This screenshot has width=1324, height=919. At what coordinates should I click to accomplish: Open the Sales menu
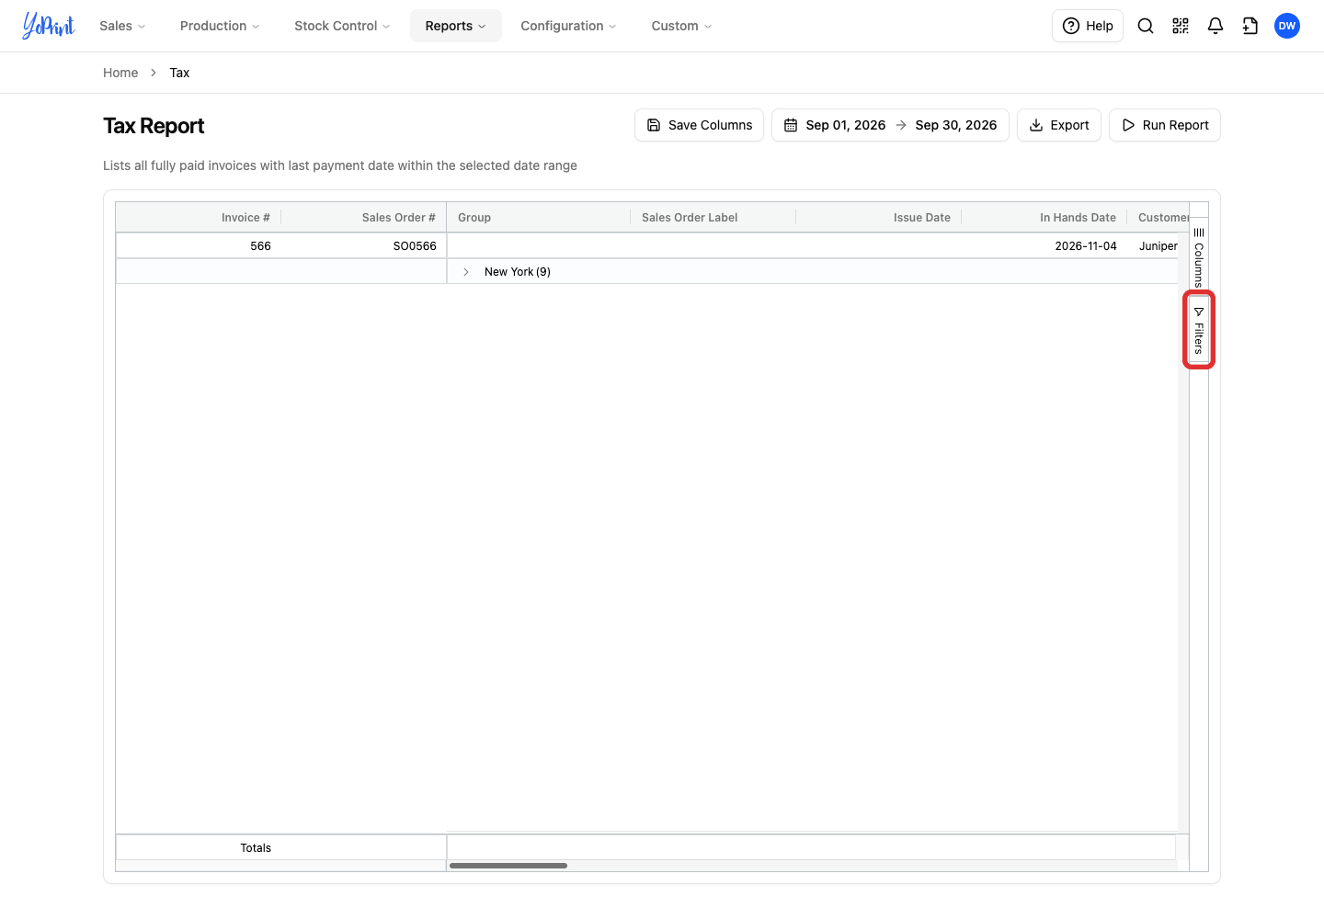click(122, 26)
